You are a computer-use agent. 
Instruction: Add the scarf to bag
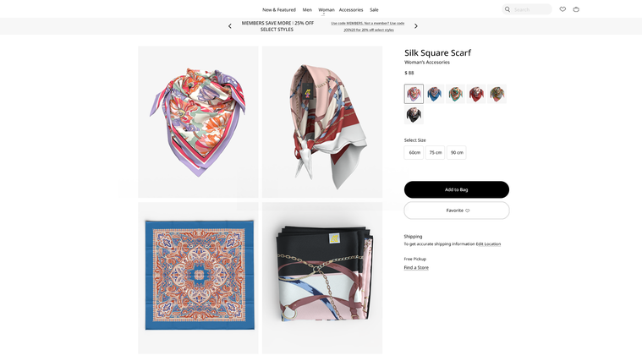(457, 189)
